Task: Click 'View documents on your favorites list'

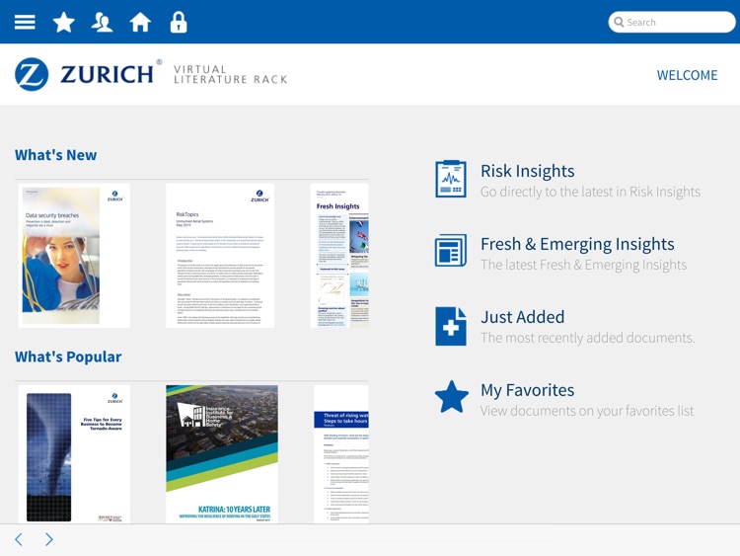Action: 587,411
